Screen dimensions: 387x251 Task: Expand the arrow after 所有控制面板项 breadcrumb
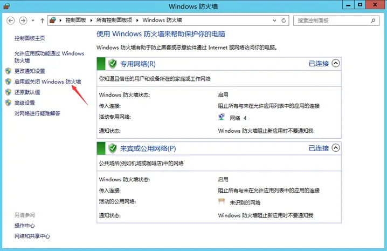137,21
